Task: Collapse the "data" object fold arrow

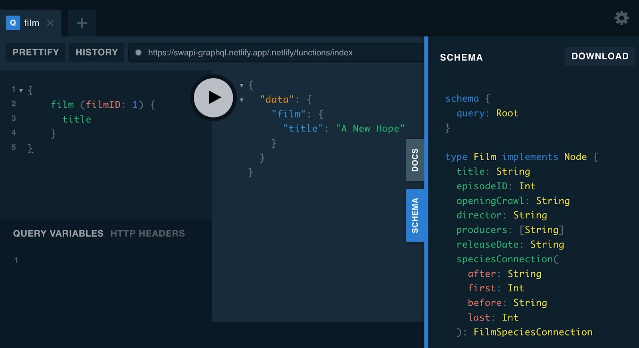Action: point(242,100)
